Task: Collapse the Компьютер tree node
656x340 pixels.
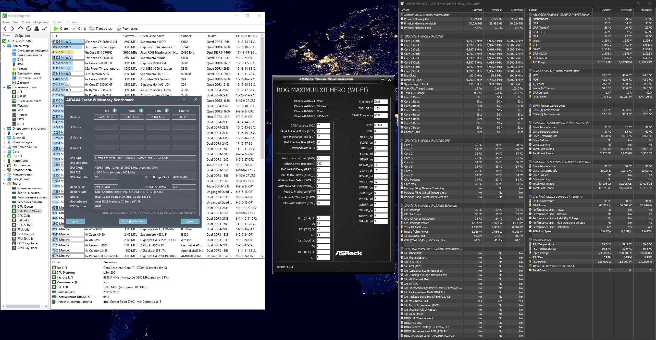Action: 4,46
